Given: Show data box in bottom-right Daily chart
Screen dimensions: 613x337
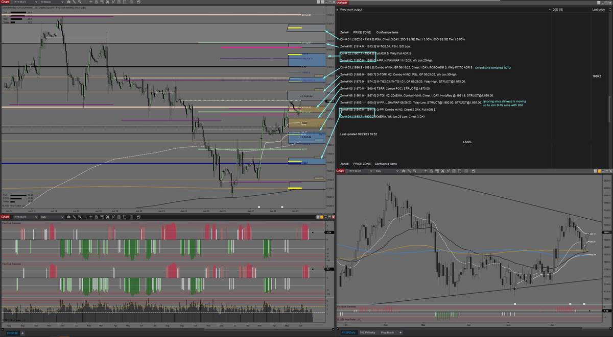Looking at the screenshot, I should [431, 171].
